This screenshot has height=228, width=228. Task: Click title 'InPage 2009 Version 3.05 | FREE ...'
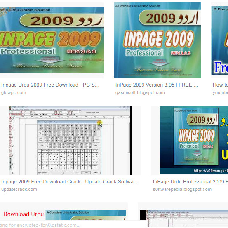(157, 85)
